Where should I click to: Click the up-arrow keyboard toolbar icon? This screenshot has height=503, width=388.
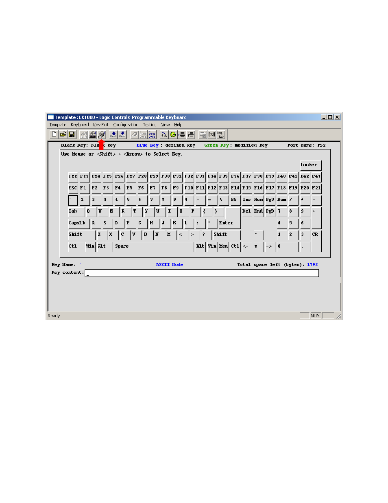113,134
